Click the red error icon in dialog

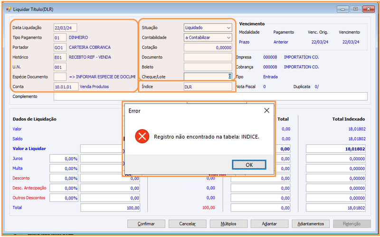point(142,136)
